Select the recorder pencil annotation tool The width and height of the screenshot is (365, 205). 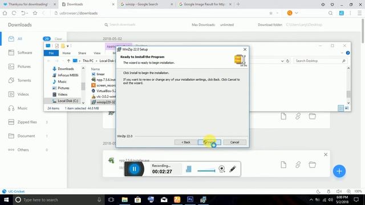tap(233, 169)
